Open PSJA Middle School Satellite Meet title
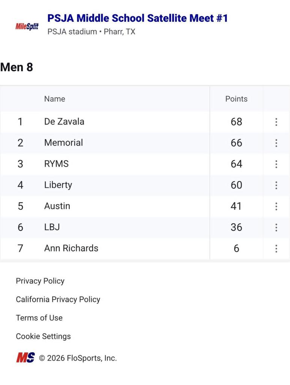This screenshot has height=385, width=290. coord(137,18)
